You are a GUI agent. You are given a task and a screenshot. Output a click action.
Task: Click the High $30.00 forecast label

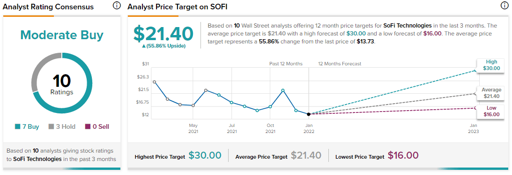pyautogui.click(x=491, y=65)
